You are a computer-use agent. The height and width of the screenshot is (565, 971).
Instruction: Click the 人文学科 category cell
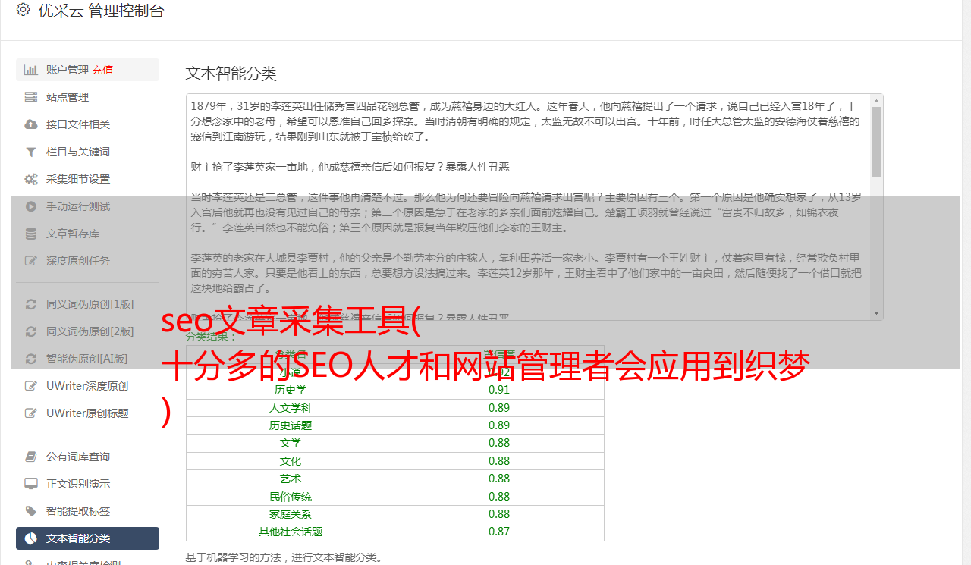click(x=291, y=408)
